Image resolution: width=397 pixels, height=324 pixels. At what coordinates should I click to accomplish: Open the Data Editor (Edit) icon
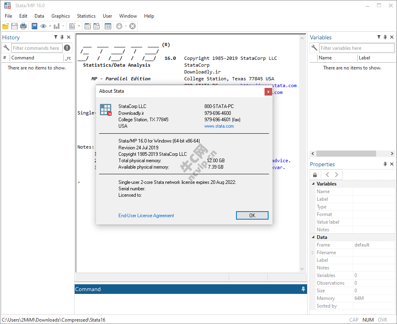point(88,26)
